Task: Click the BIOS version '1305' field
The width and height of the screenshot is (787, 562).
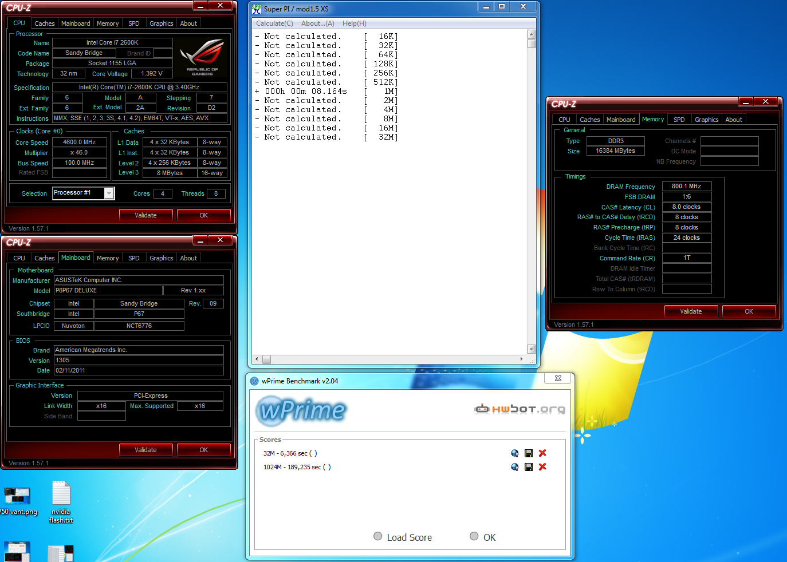Action: (x=139, y=360)
